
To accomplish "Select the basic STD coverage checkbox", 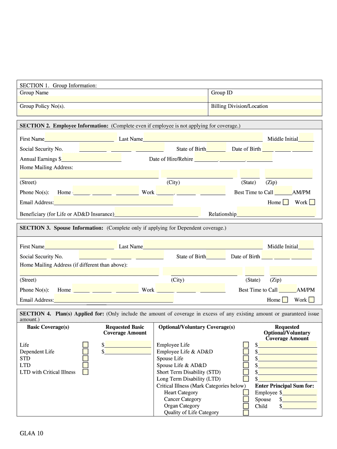I will tap(85, 358).
